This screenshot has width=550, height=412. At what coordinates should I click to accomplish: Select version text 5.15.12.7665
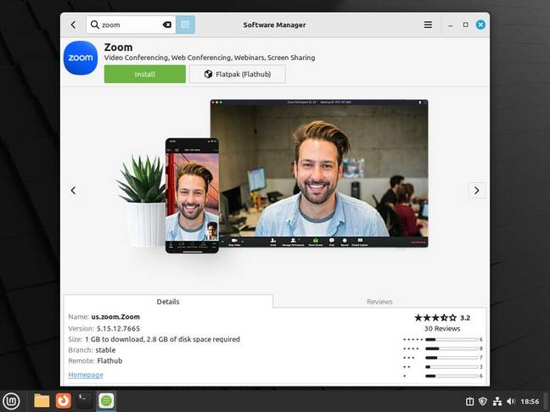[x=118, y=328]
